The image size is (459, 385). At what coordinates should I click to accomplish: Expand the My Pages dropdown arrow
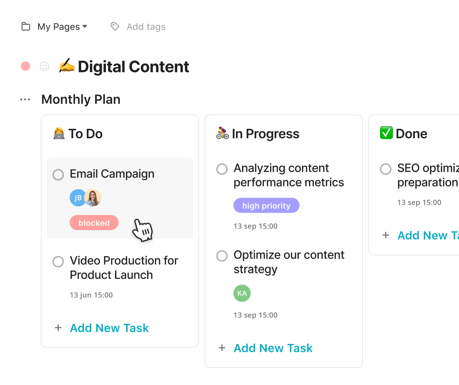(85, 27)
